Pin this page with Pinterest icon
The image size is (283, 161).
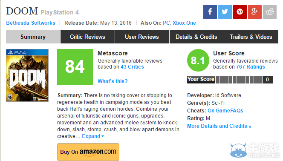click(x=240, y=12)
